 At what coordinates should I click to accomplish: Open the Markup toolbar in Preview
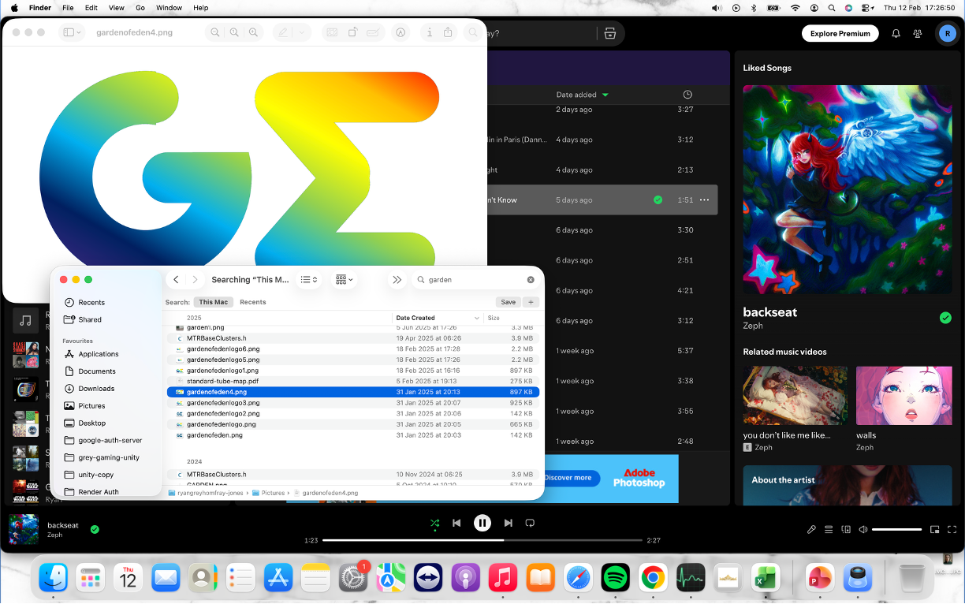tap(401, 32)
